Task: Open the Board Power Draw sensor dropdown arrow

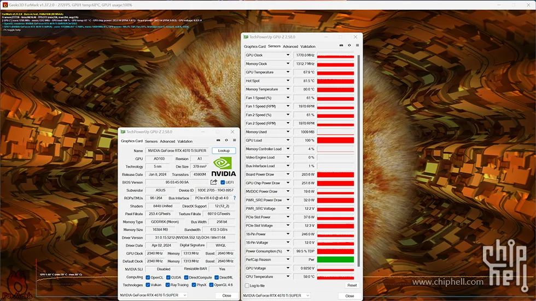Action: coord(288,174)
